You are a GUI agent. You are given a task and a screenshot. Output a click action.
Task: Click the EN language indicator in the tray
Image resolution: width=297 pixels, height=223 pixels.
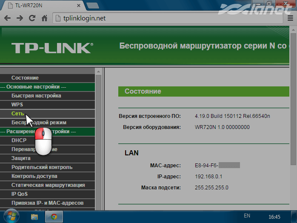[x=247, y=216]
